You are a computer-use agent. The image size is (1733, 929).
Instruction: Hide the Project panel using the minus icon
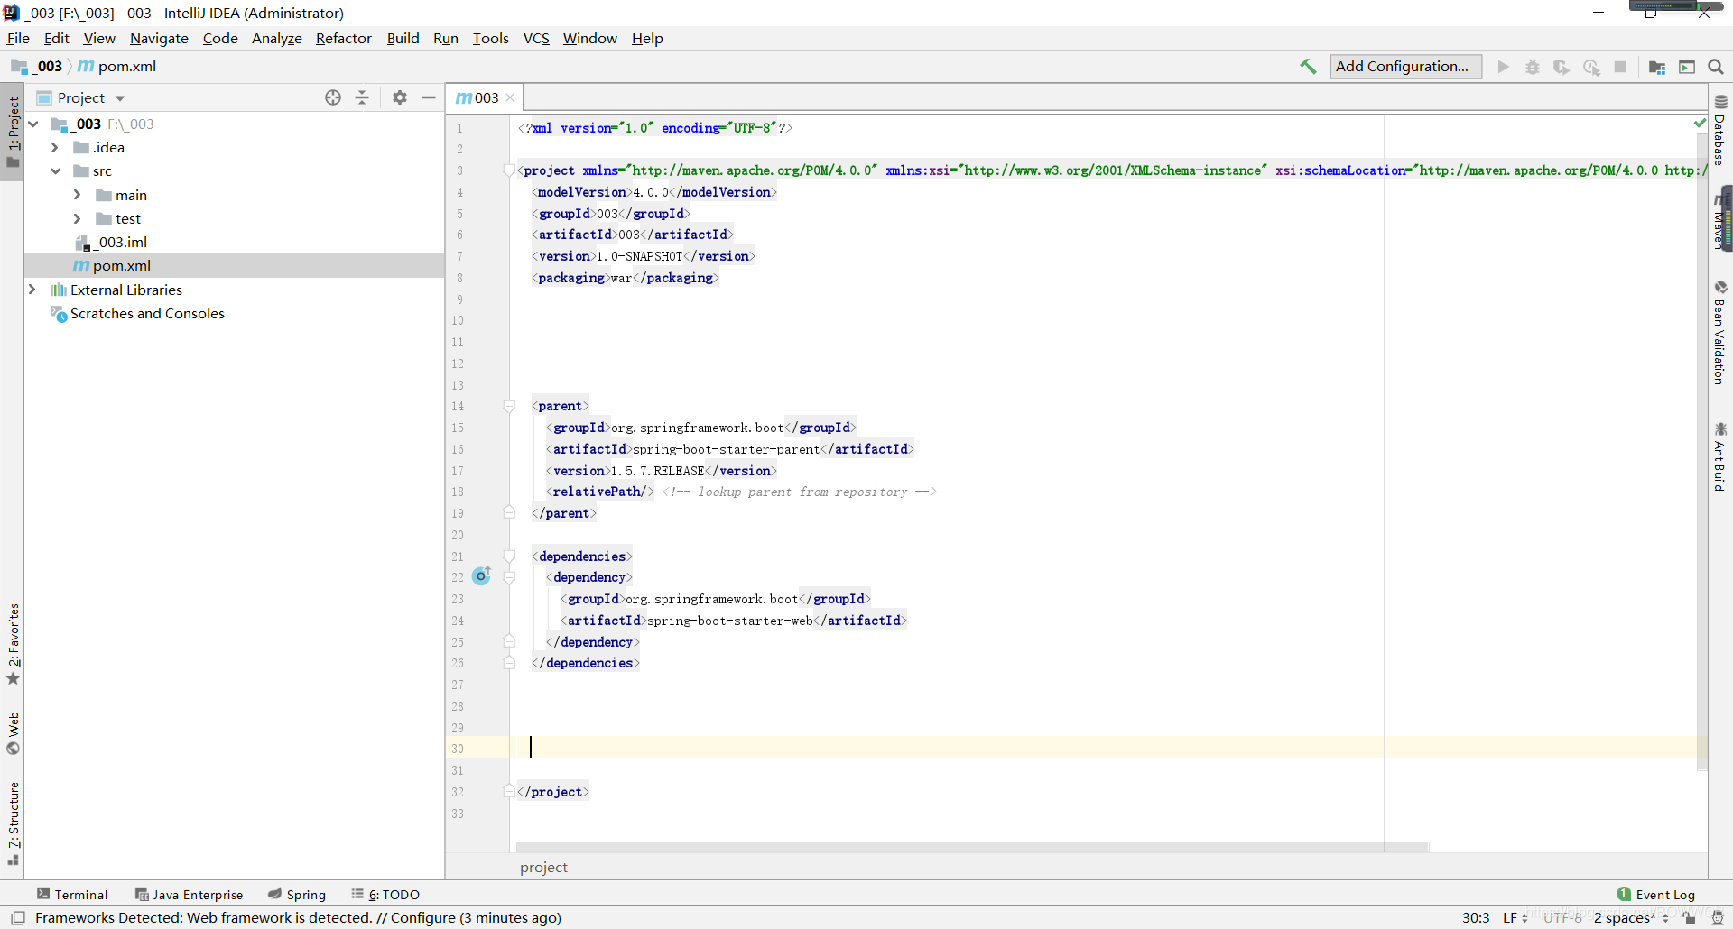(429, 97)
